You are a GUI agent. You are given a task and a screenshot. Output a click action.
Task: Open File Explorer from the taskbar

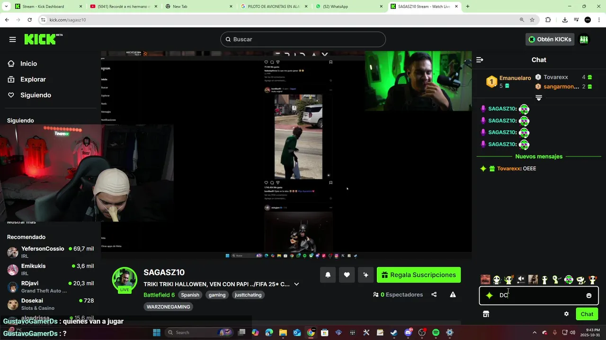[283, 332]
